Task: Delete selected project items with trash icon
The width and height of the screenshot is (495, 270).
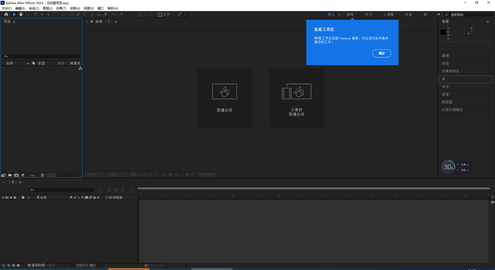Action: point(42,175)
